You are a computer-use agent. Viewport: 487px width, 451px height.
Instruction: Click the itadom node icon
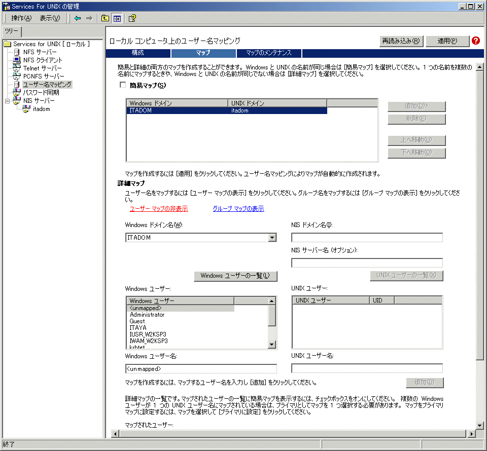(x=27, y=109)
